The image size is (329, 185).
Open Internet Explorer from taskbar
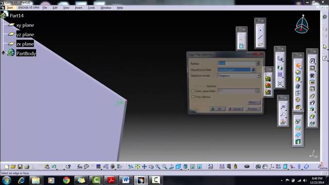[x=21, y=180]
